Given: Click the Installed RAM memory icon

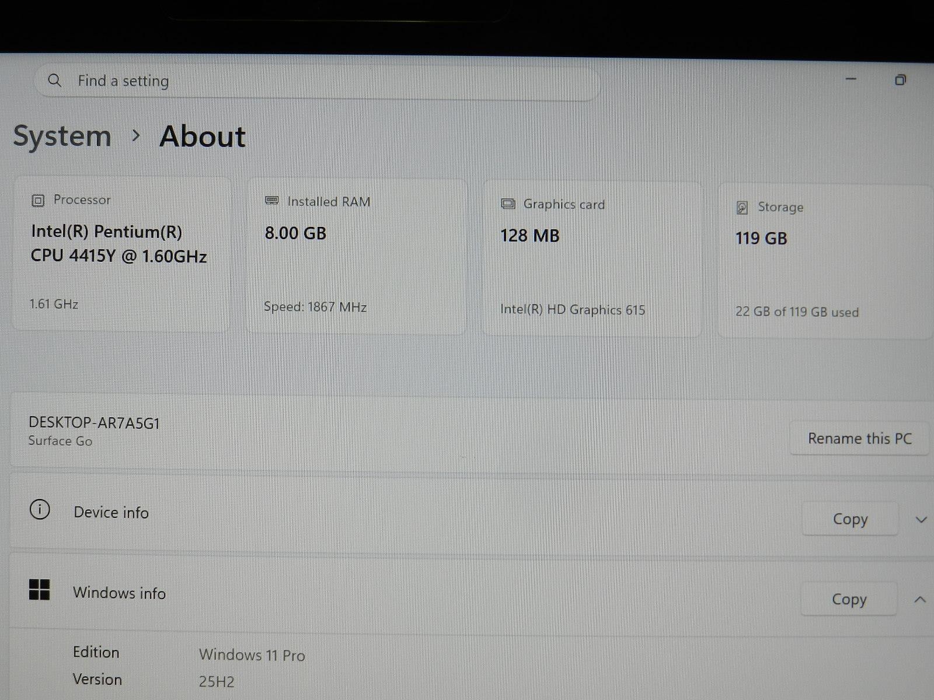Looking at the screenshot, I should click(x=272, y=201).
